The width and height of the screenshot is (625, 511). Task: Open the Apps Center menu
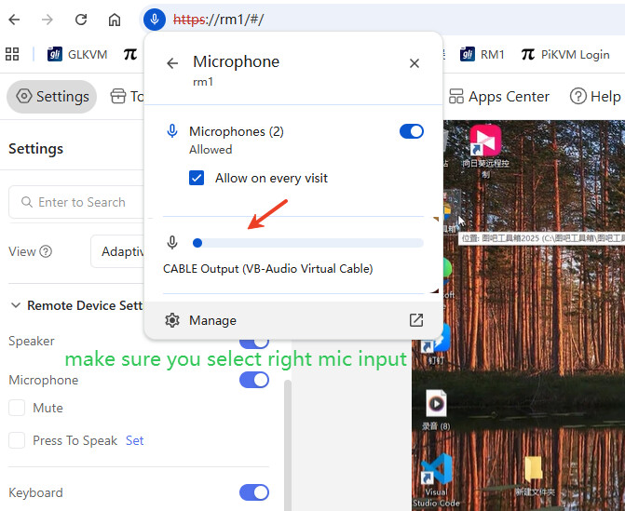click(499, 97)
